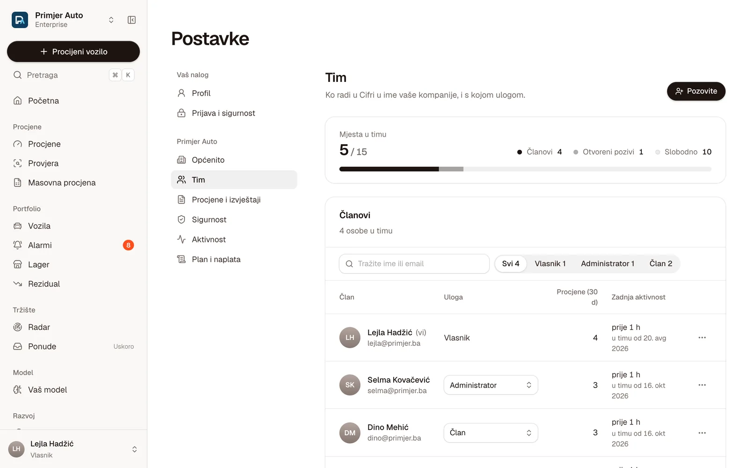Viewport: 749px width, 468px height.
Task: Open more options for Selma Kovačević row
Action: pos(702,385)
